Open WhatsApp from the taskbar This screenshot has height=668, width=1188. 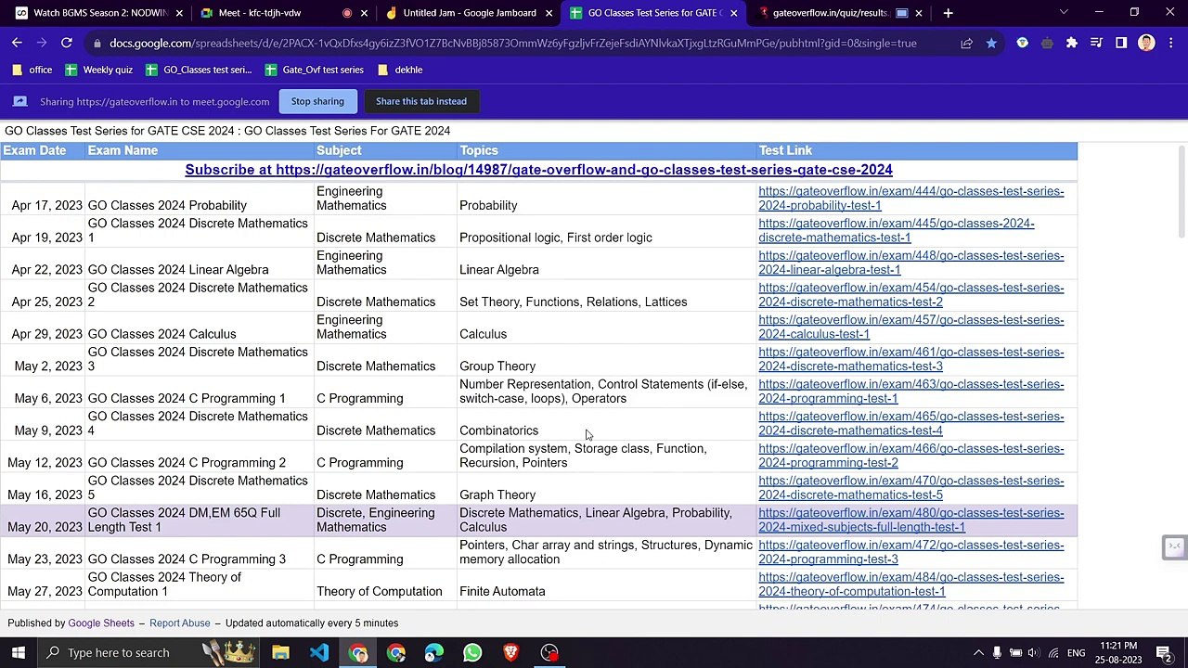pyautogui.click(x=472, y=653)
